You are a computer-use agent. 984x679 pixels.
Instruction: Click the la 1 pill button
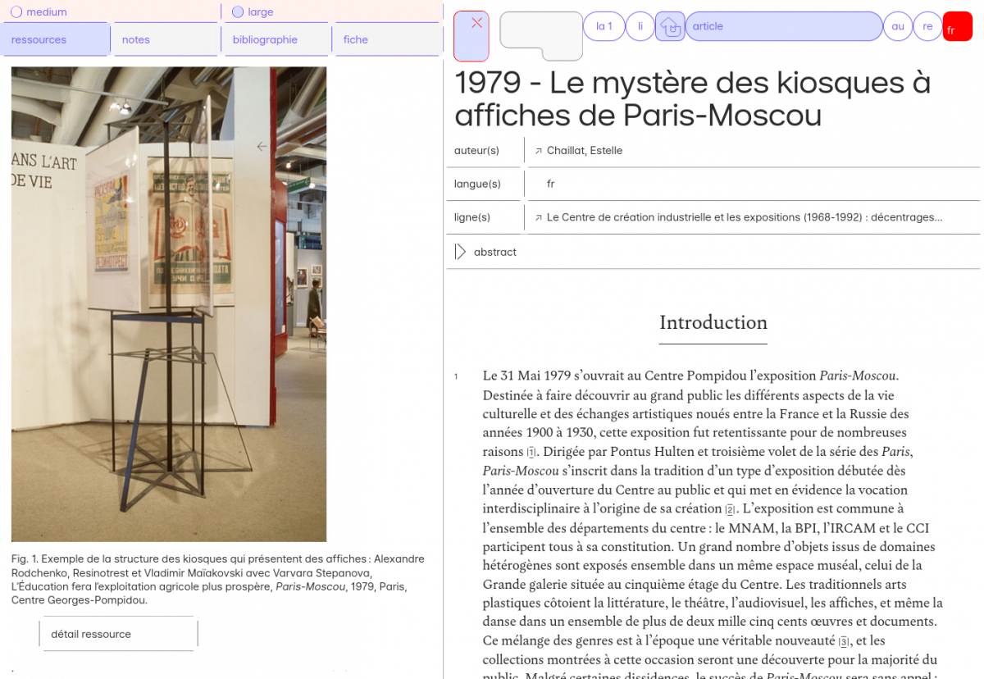[x=604, y=26]
